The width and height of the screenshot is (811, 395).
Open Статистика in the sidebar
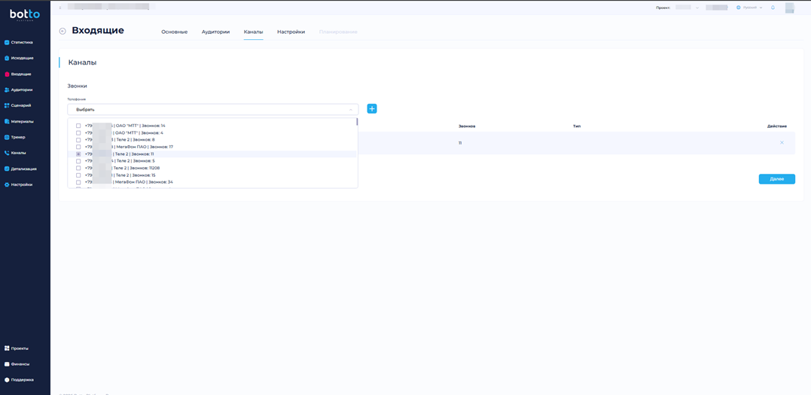(x=21, y=42)
